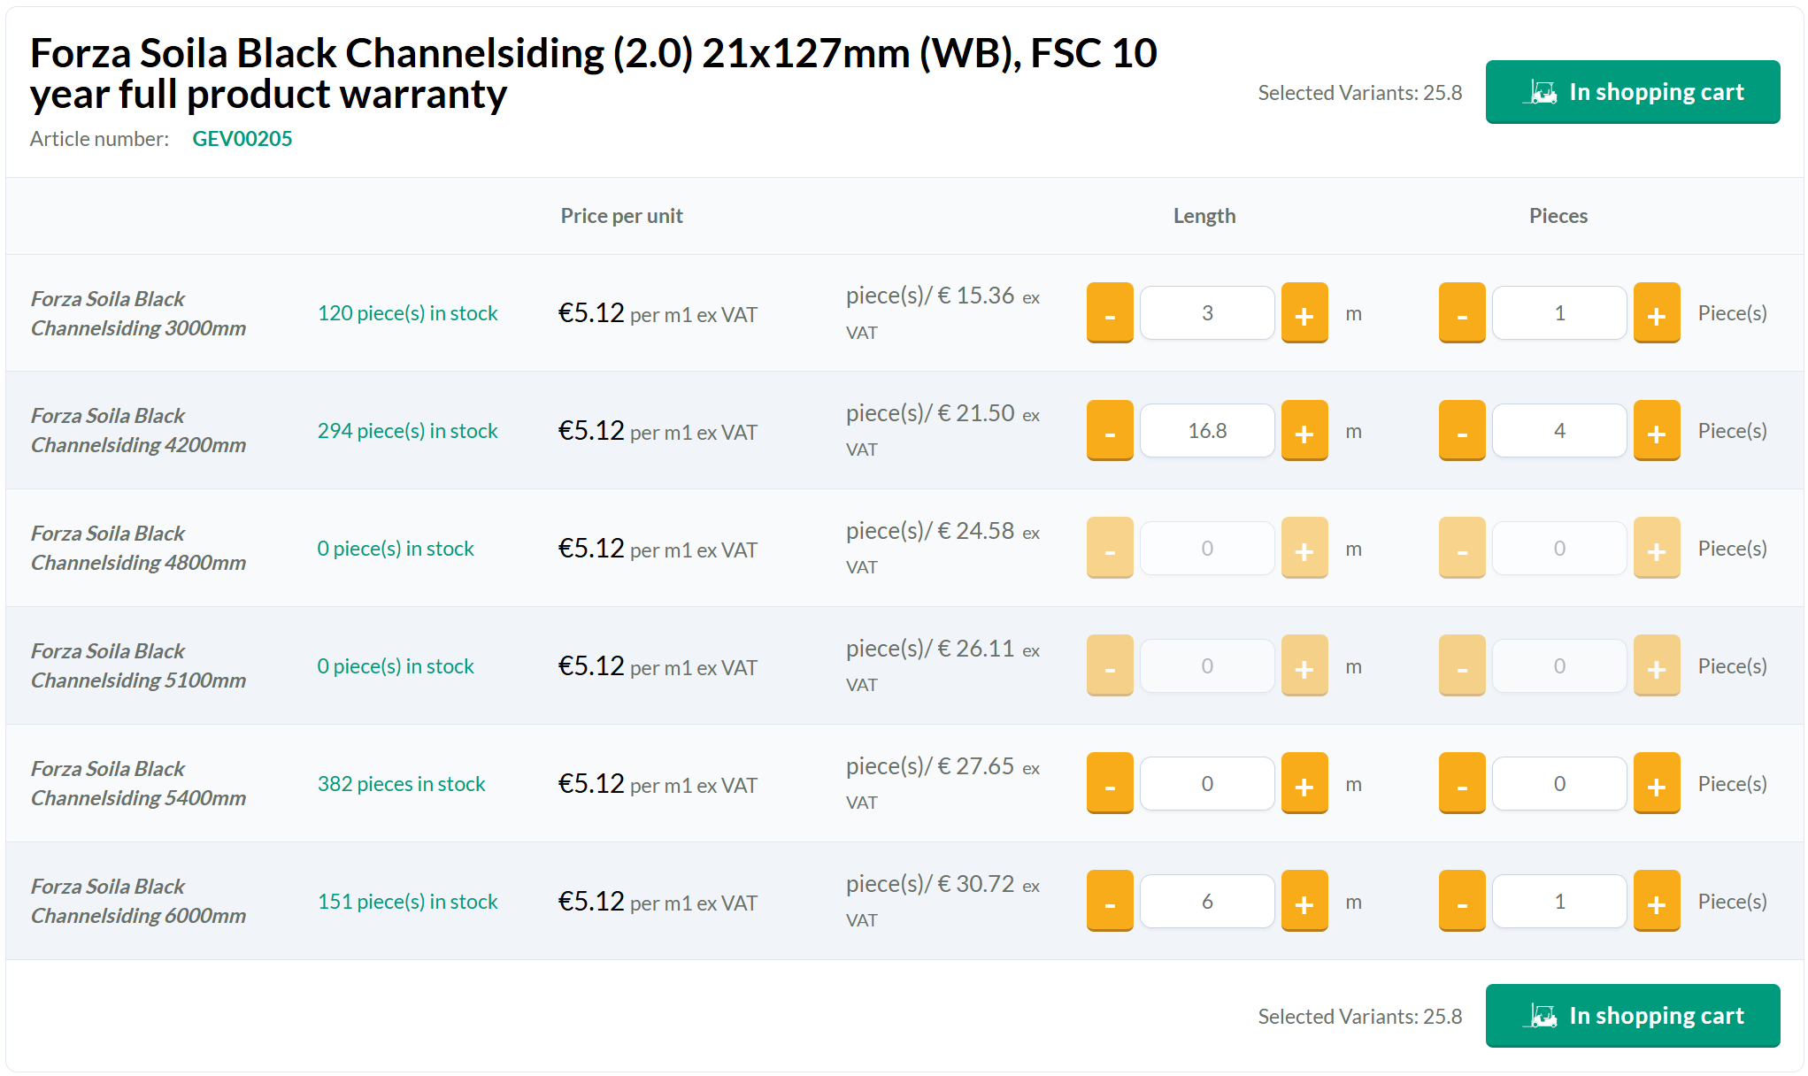Screen dimensions: 1808x1076
Task: Click the bottom In shopping cart button
Action: pos(1632,1016)
